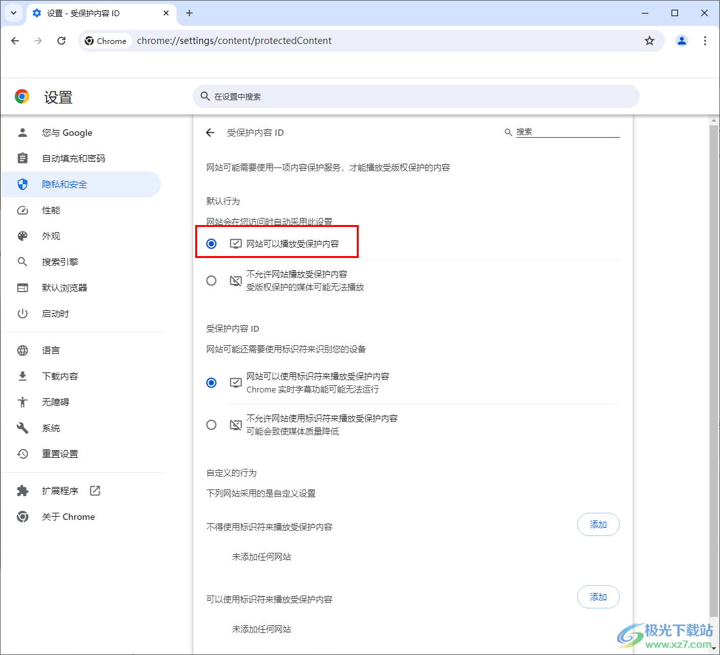
Task: Click the globe icon beside 语言
Action: tap(23, 350)
